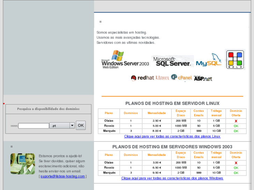Click the Windows table Domínio Oferta header
254x190 pixels.
[236, 155]
